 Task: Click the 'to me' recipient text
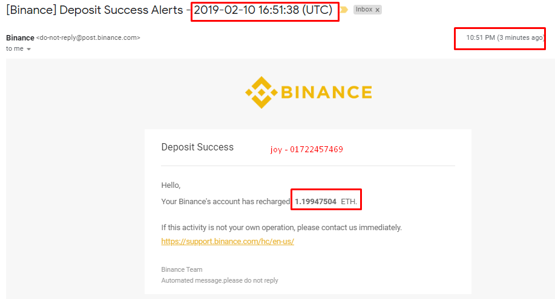(15, 49)
